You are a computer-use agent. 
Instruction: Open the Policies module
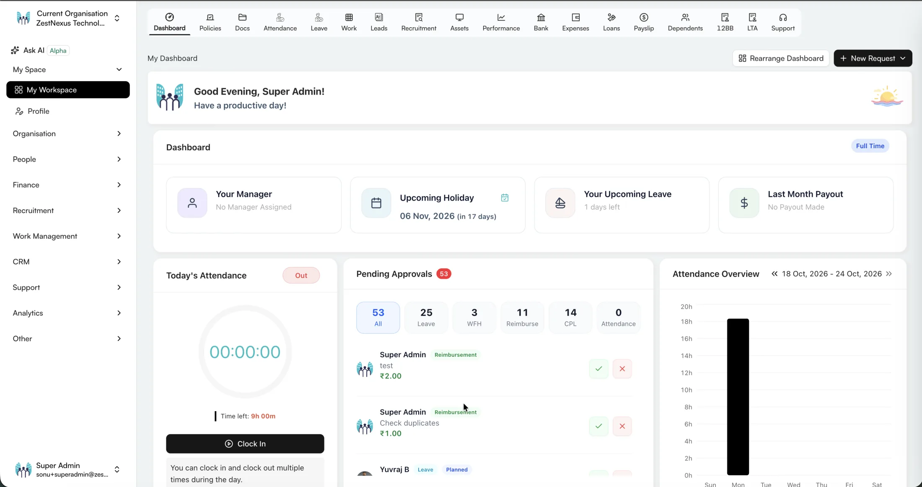coord(210,22)
